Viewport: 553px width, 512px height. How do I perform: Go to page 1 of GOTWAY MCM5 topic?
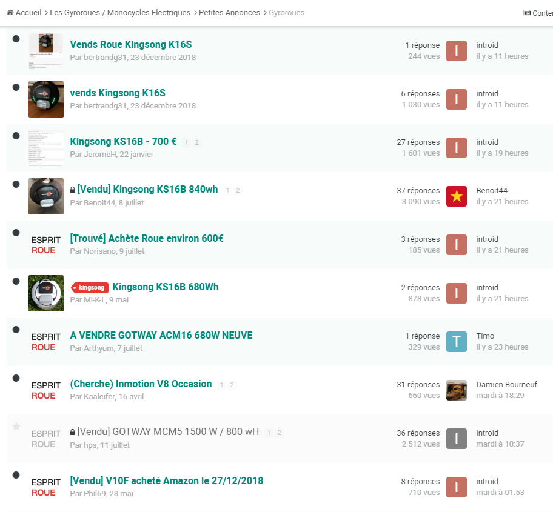(269, 433)
